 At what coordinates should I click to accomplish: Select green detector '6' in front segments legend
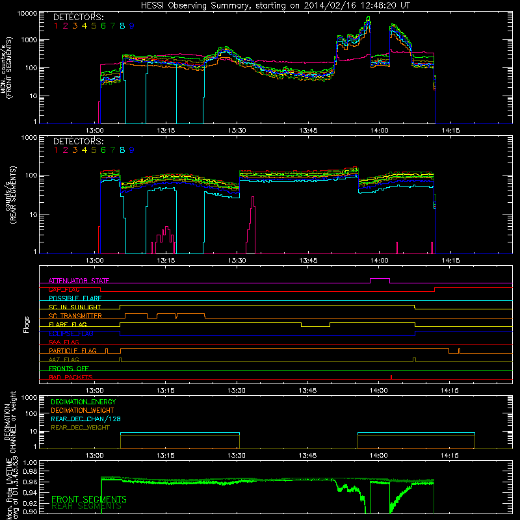[x=103, y=26]
